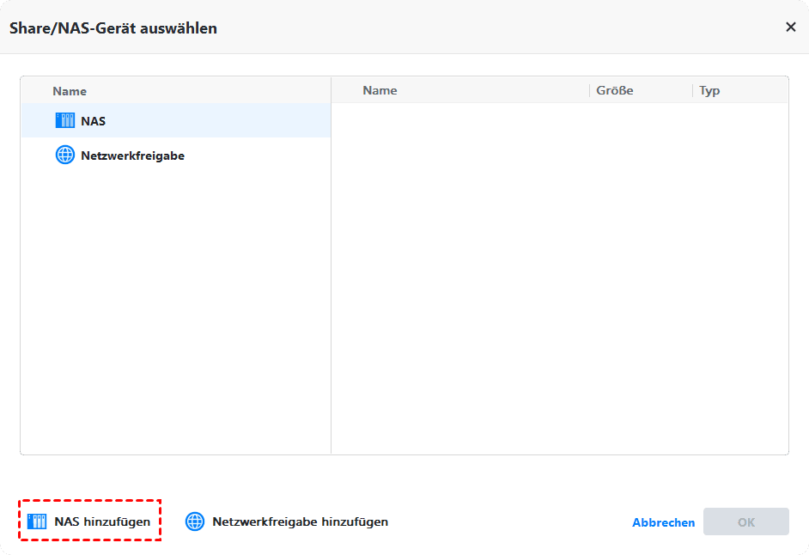Image resolution: width=809 pixels, height=555 pixels.
Task: Cancel the dialog with Abbrechen
Action: tap(663, 522)
